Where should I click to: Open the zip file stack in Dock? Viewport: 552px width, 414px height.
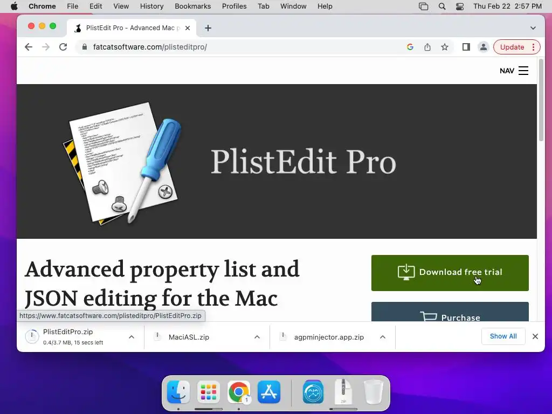(x=343, y=391)
